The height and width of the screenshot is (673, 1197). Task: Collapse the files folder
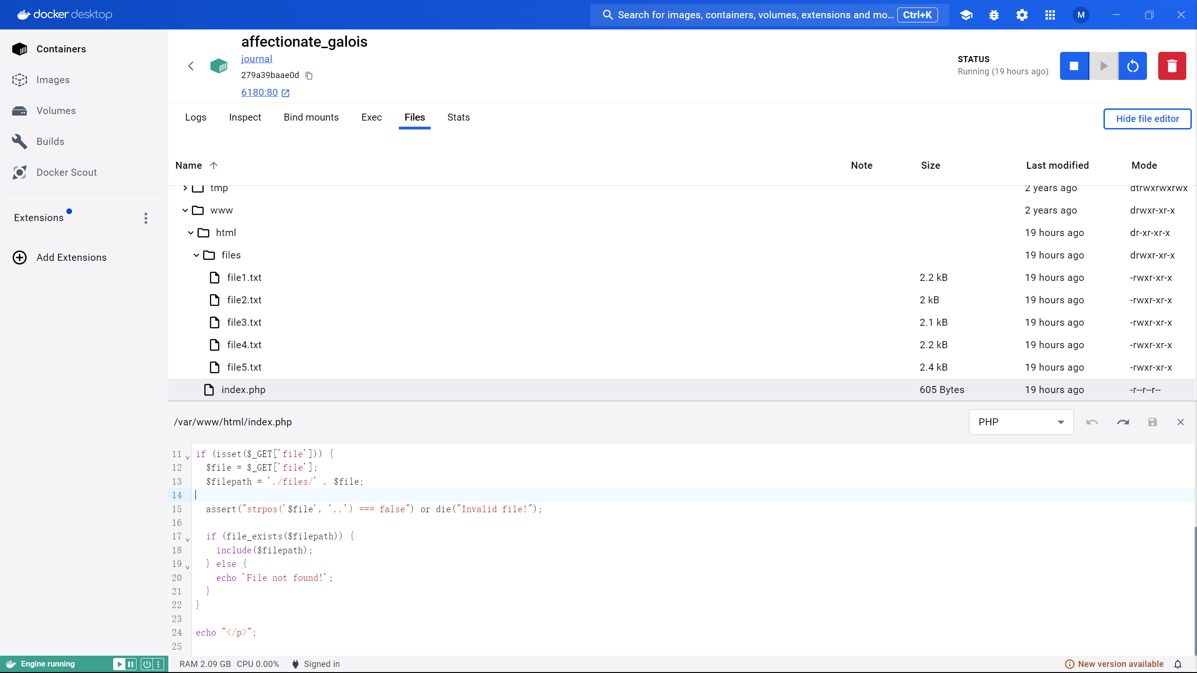tap(196, 255)
